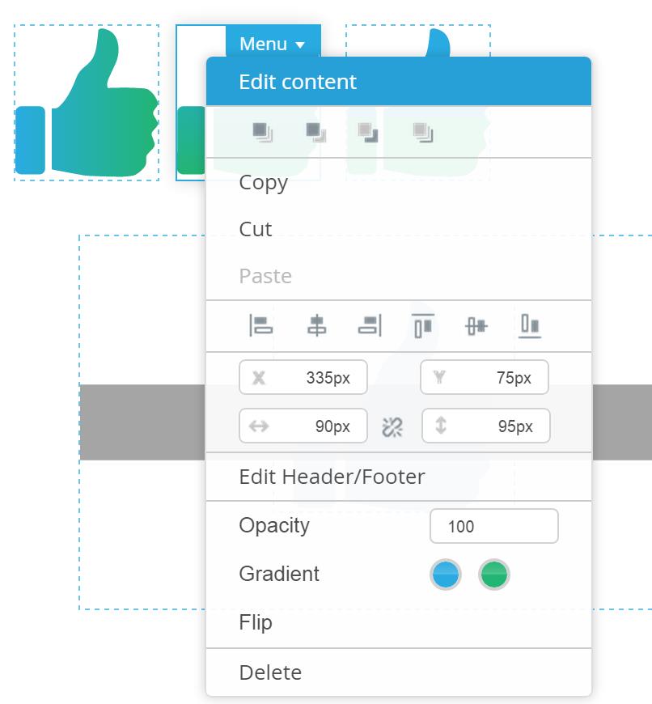The height and width of the screenshot is (704, 652).
Task: Align element to the bottom
Action: coord(530,326)
